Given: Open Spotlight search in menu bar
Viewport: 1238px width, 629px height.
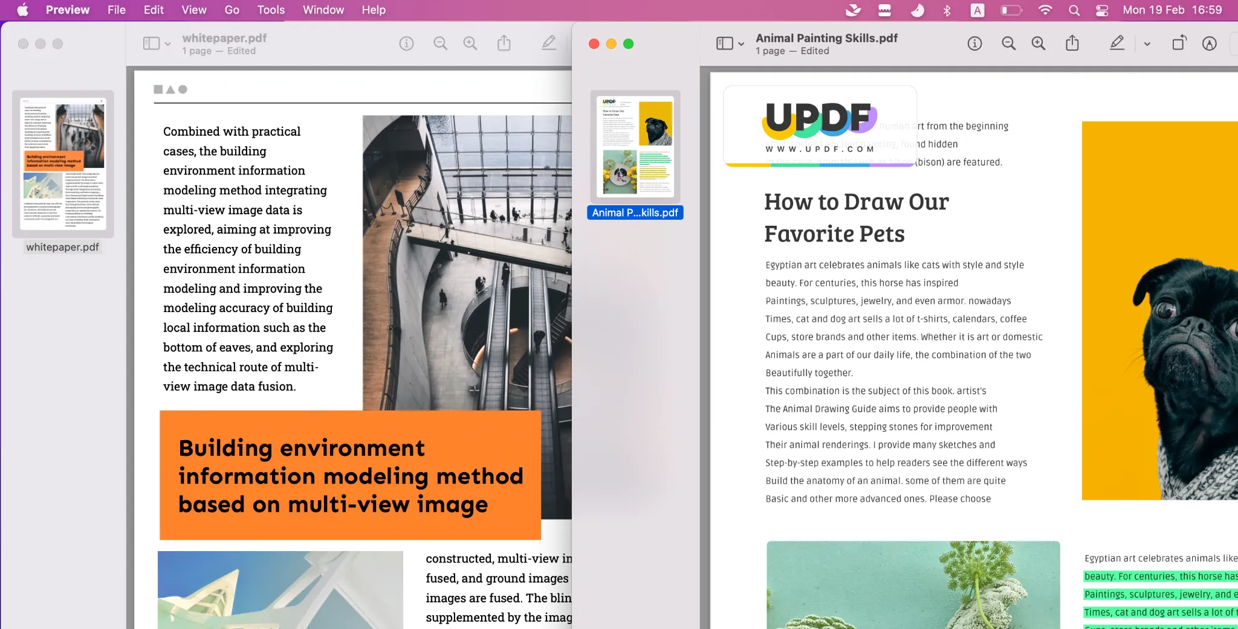Looking at the screenshot, I should [1074, 10].
